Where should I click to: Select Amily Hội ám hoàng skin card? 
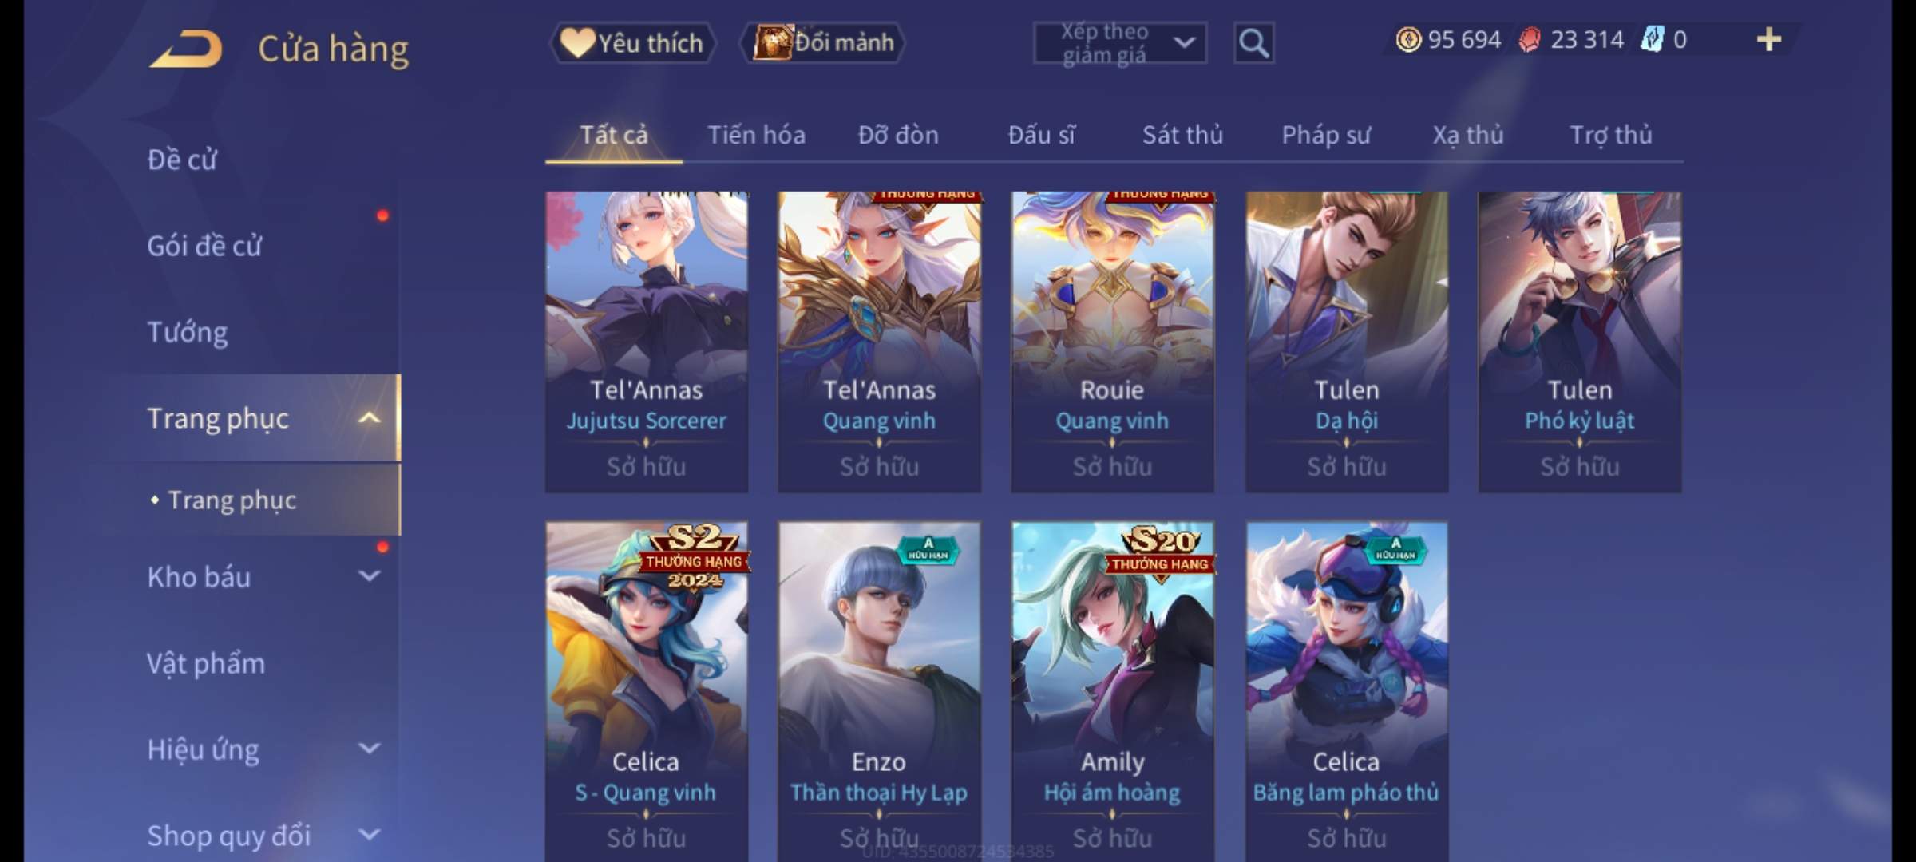pos(1112,691)
